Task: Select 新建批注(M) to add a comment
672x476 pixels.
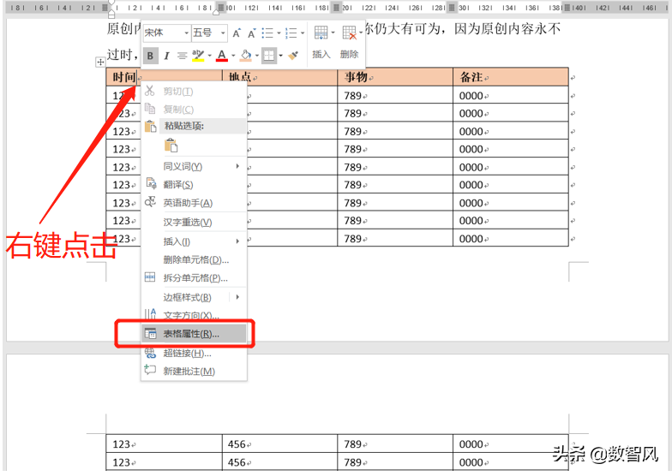Action: [194, 372]
